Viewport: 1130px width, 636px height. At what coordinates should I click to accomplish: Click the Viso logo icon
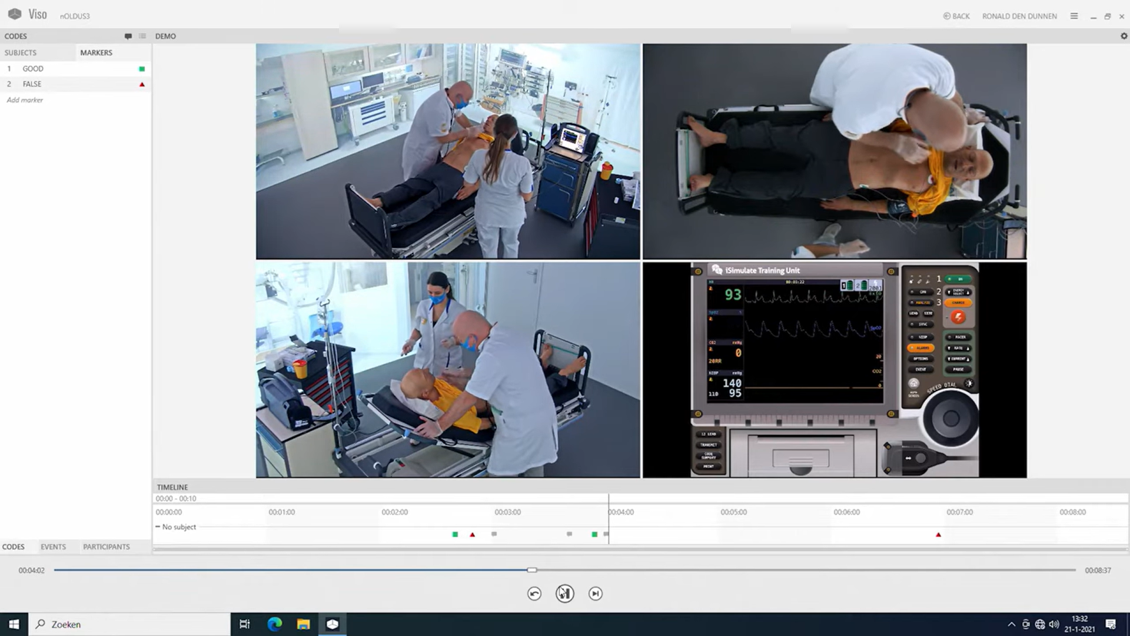point(15,14)
